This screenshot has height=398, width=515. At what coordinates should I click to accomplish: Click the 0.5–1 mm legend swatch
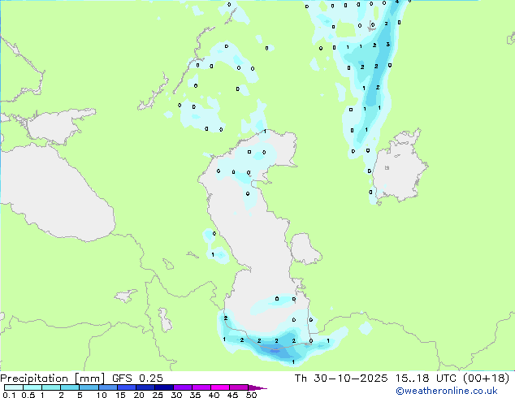coord(32,387)
